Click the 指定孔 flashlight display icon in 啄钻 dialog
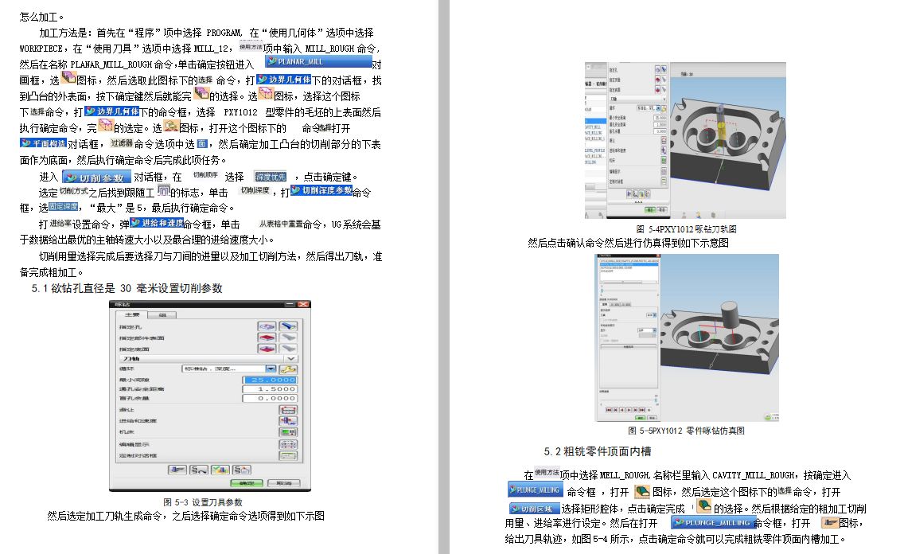This screenshot has height=554, width=900. [x=288, y=326]
